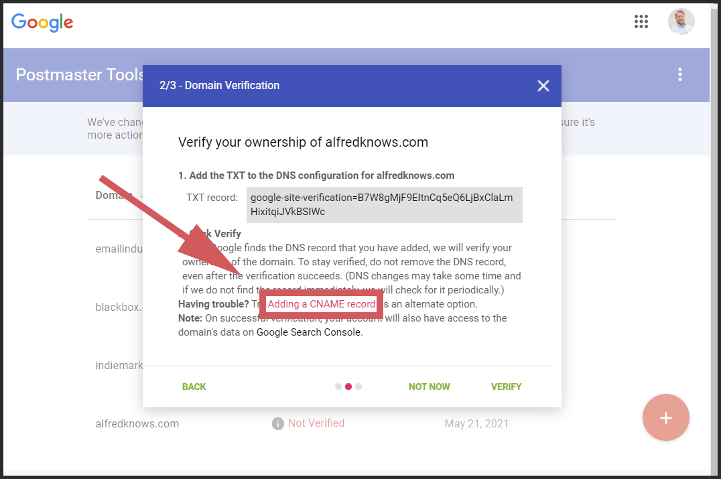Click the Verify your ownership heading
Image resolution: width=721 pixels, height=479 pixels.
(303, 142)
